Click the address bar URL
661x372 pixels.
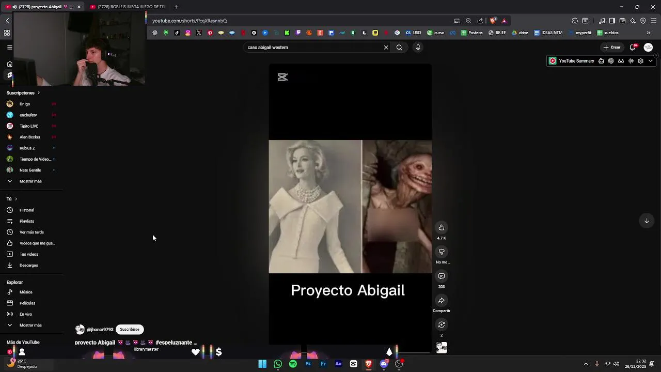[x=190, y=21]
